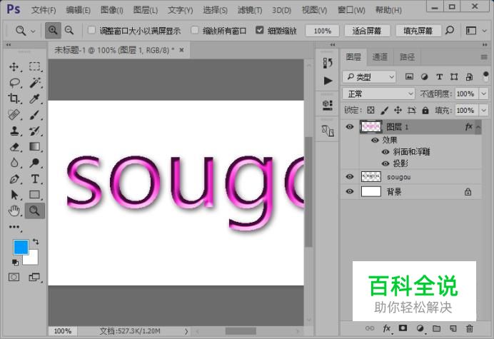Hide the sougou layer

349,176
